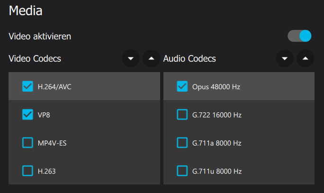The width and height of the screenshot is (324, 193).
Task: Select the H.263 list row
Action: pos(84,171)
